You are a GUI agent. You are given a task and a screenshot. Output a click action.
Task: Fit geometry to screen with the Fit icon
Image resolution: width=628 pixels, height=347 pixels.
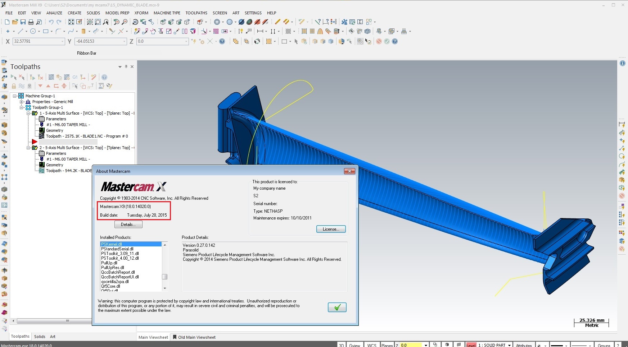(x=71, y=22)
